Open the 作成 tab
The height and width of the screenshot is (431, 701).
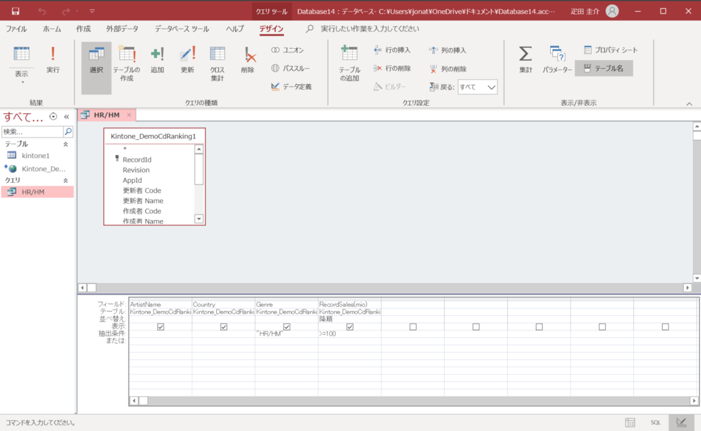84,29
